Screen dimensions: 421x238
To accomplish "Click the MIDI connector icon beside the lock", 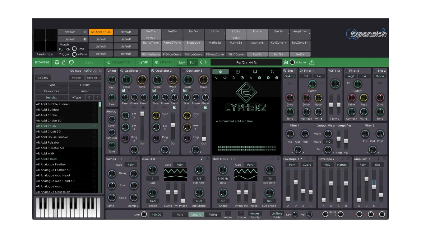I will 71,62.
